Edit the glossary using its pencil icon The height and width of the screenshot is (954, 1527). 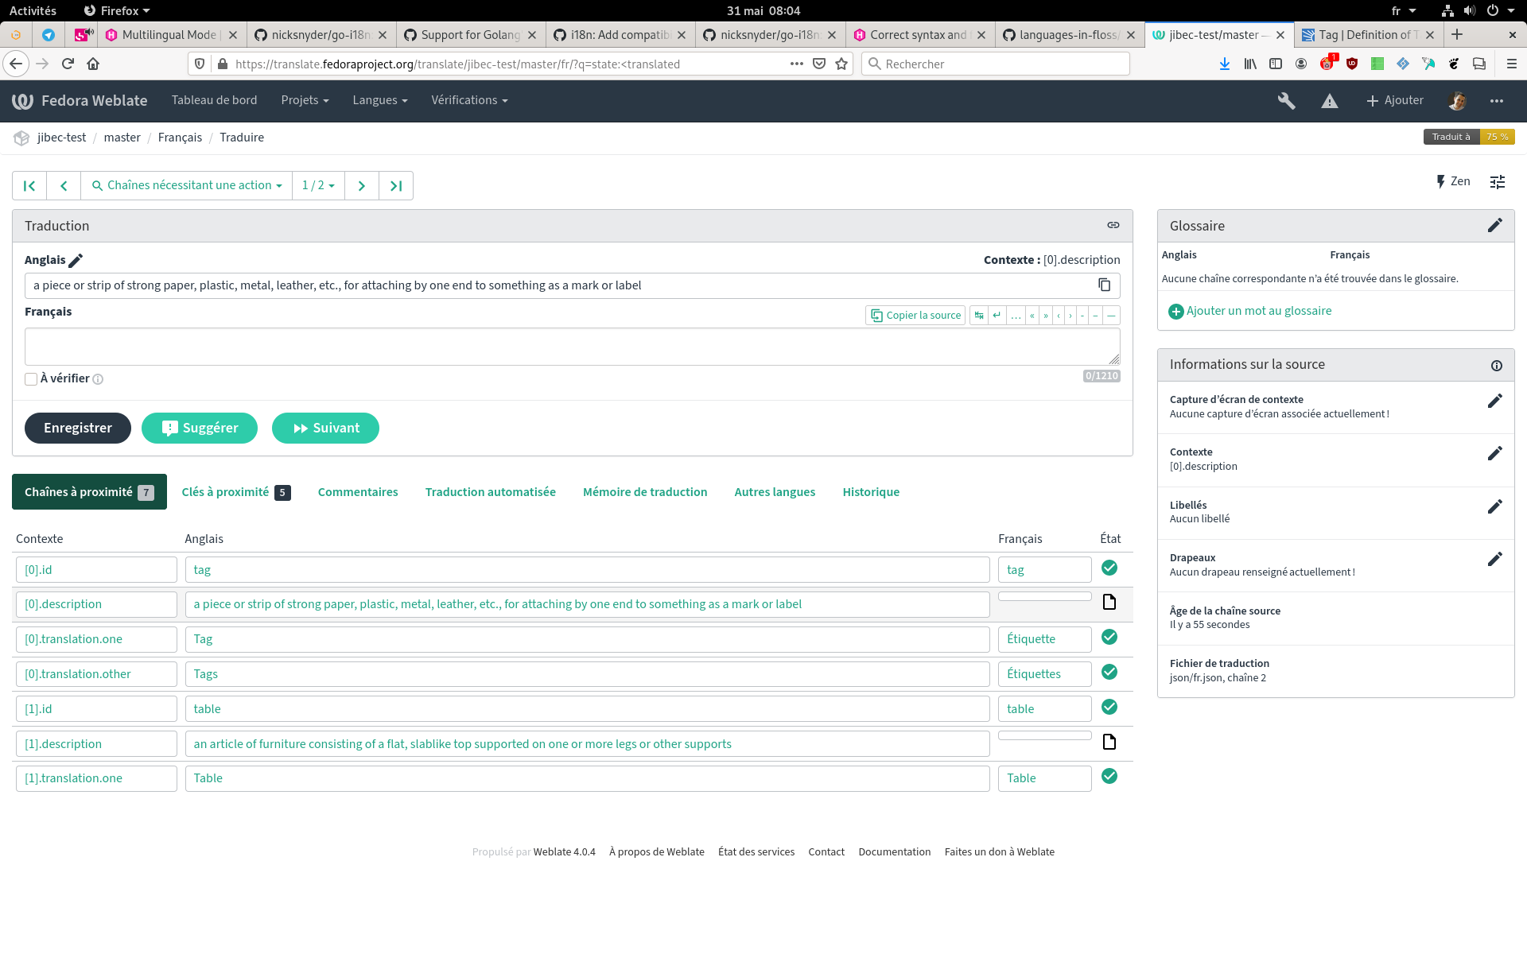click(1495, 225)
